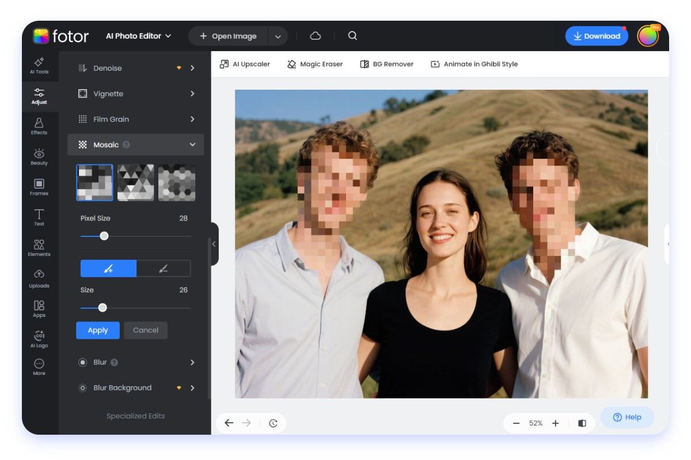Click the Download button
This screenshot has width=691, height=460.
[x=596, y=36]
